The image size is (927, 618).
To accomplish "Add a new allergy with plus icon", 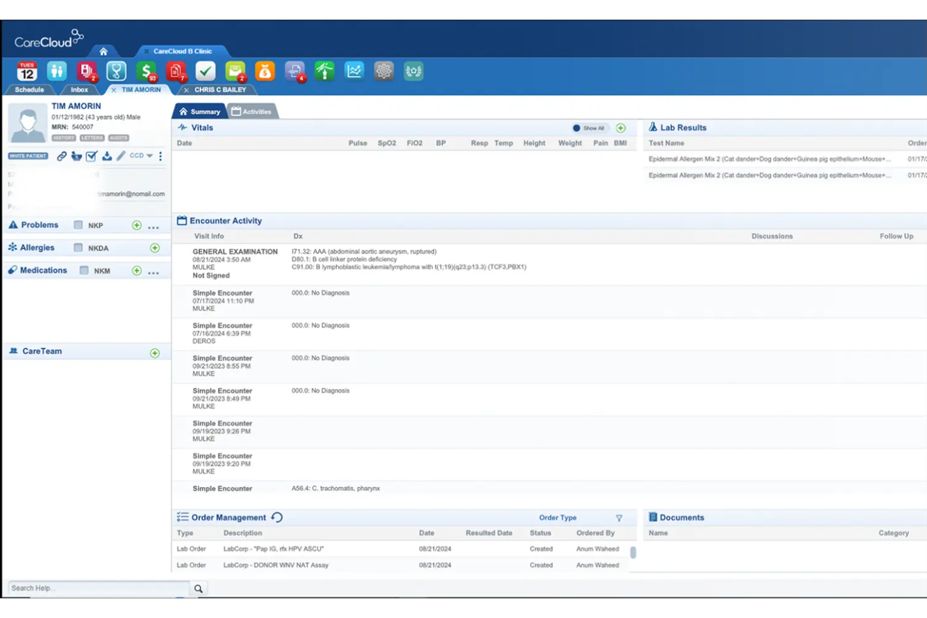I will (155, 248).
